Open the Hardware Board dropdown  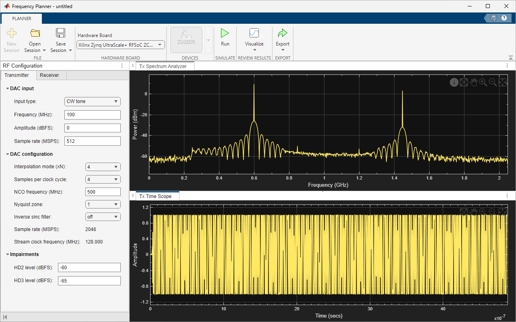click(x=120, y=45)
